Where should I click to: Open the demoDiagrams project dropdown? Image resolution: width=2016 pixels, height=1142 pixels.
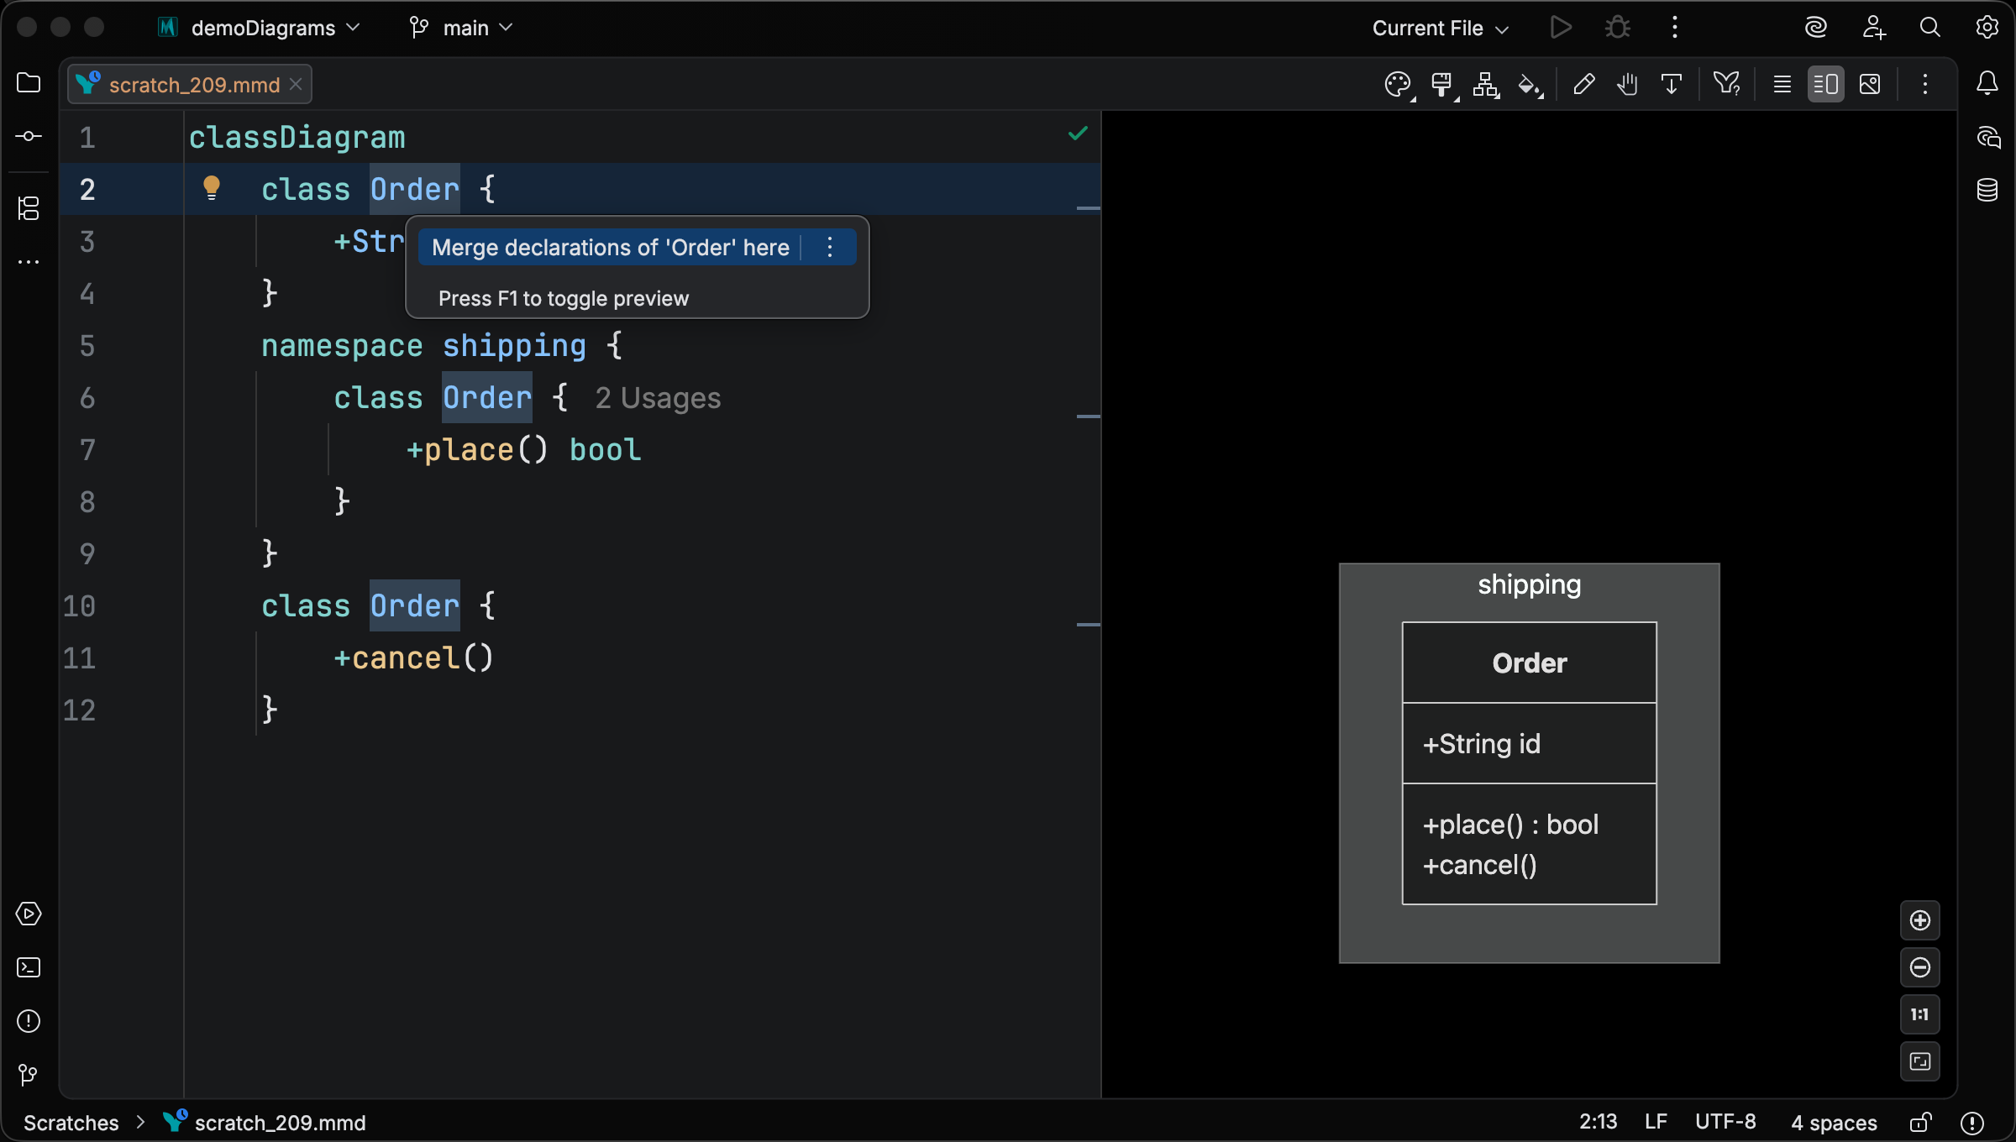pos(260,28)
